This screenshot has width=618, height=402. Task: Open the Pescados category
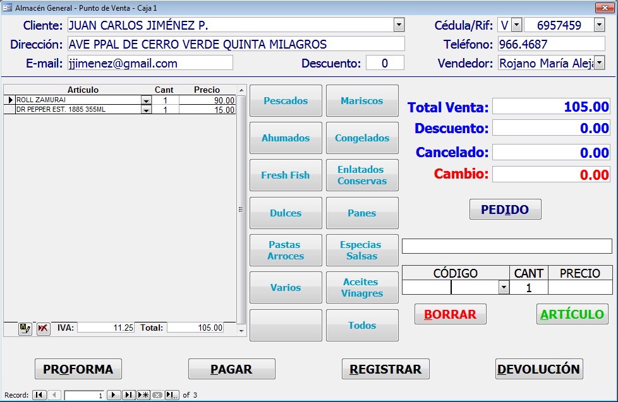(286, 101)
